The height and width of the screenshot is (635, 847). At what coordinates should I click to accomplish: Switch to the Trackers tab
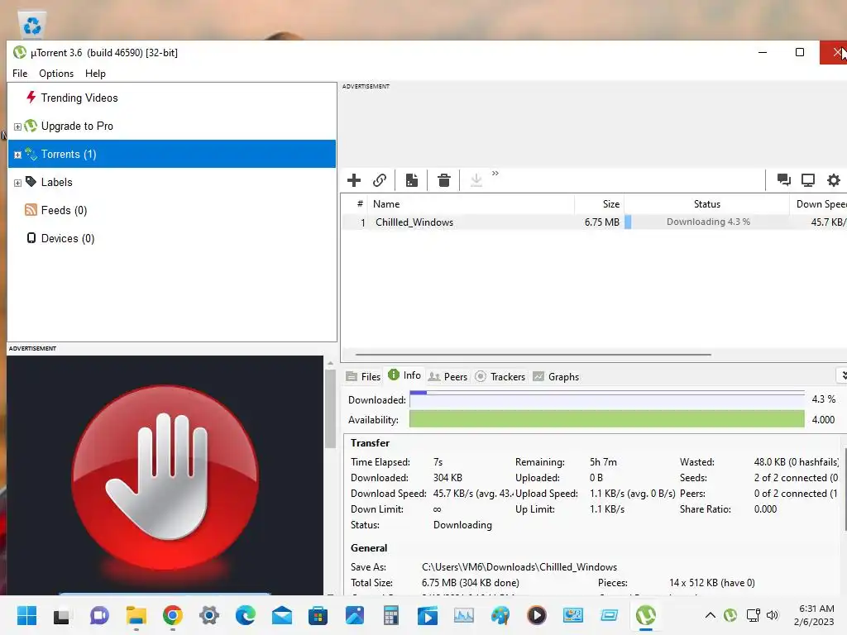pyautogui.click(x=500, y=376)
